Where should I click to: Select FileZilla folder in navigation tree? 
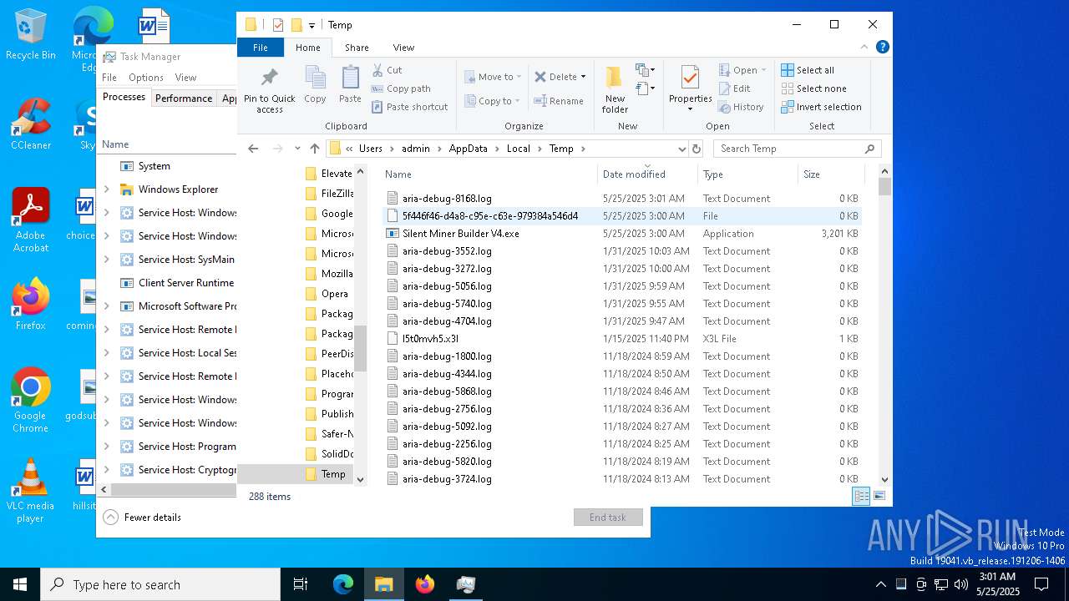tap(328, 194)
